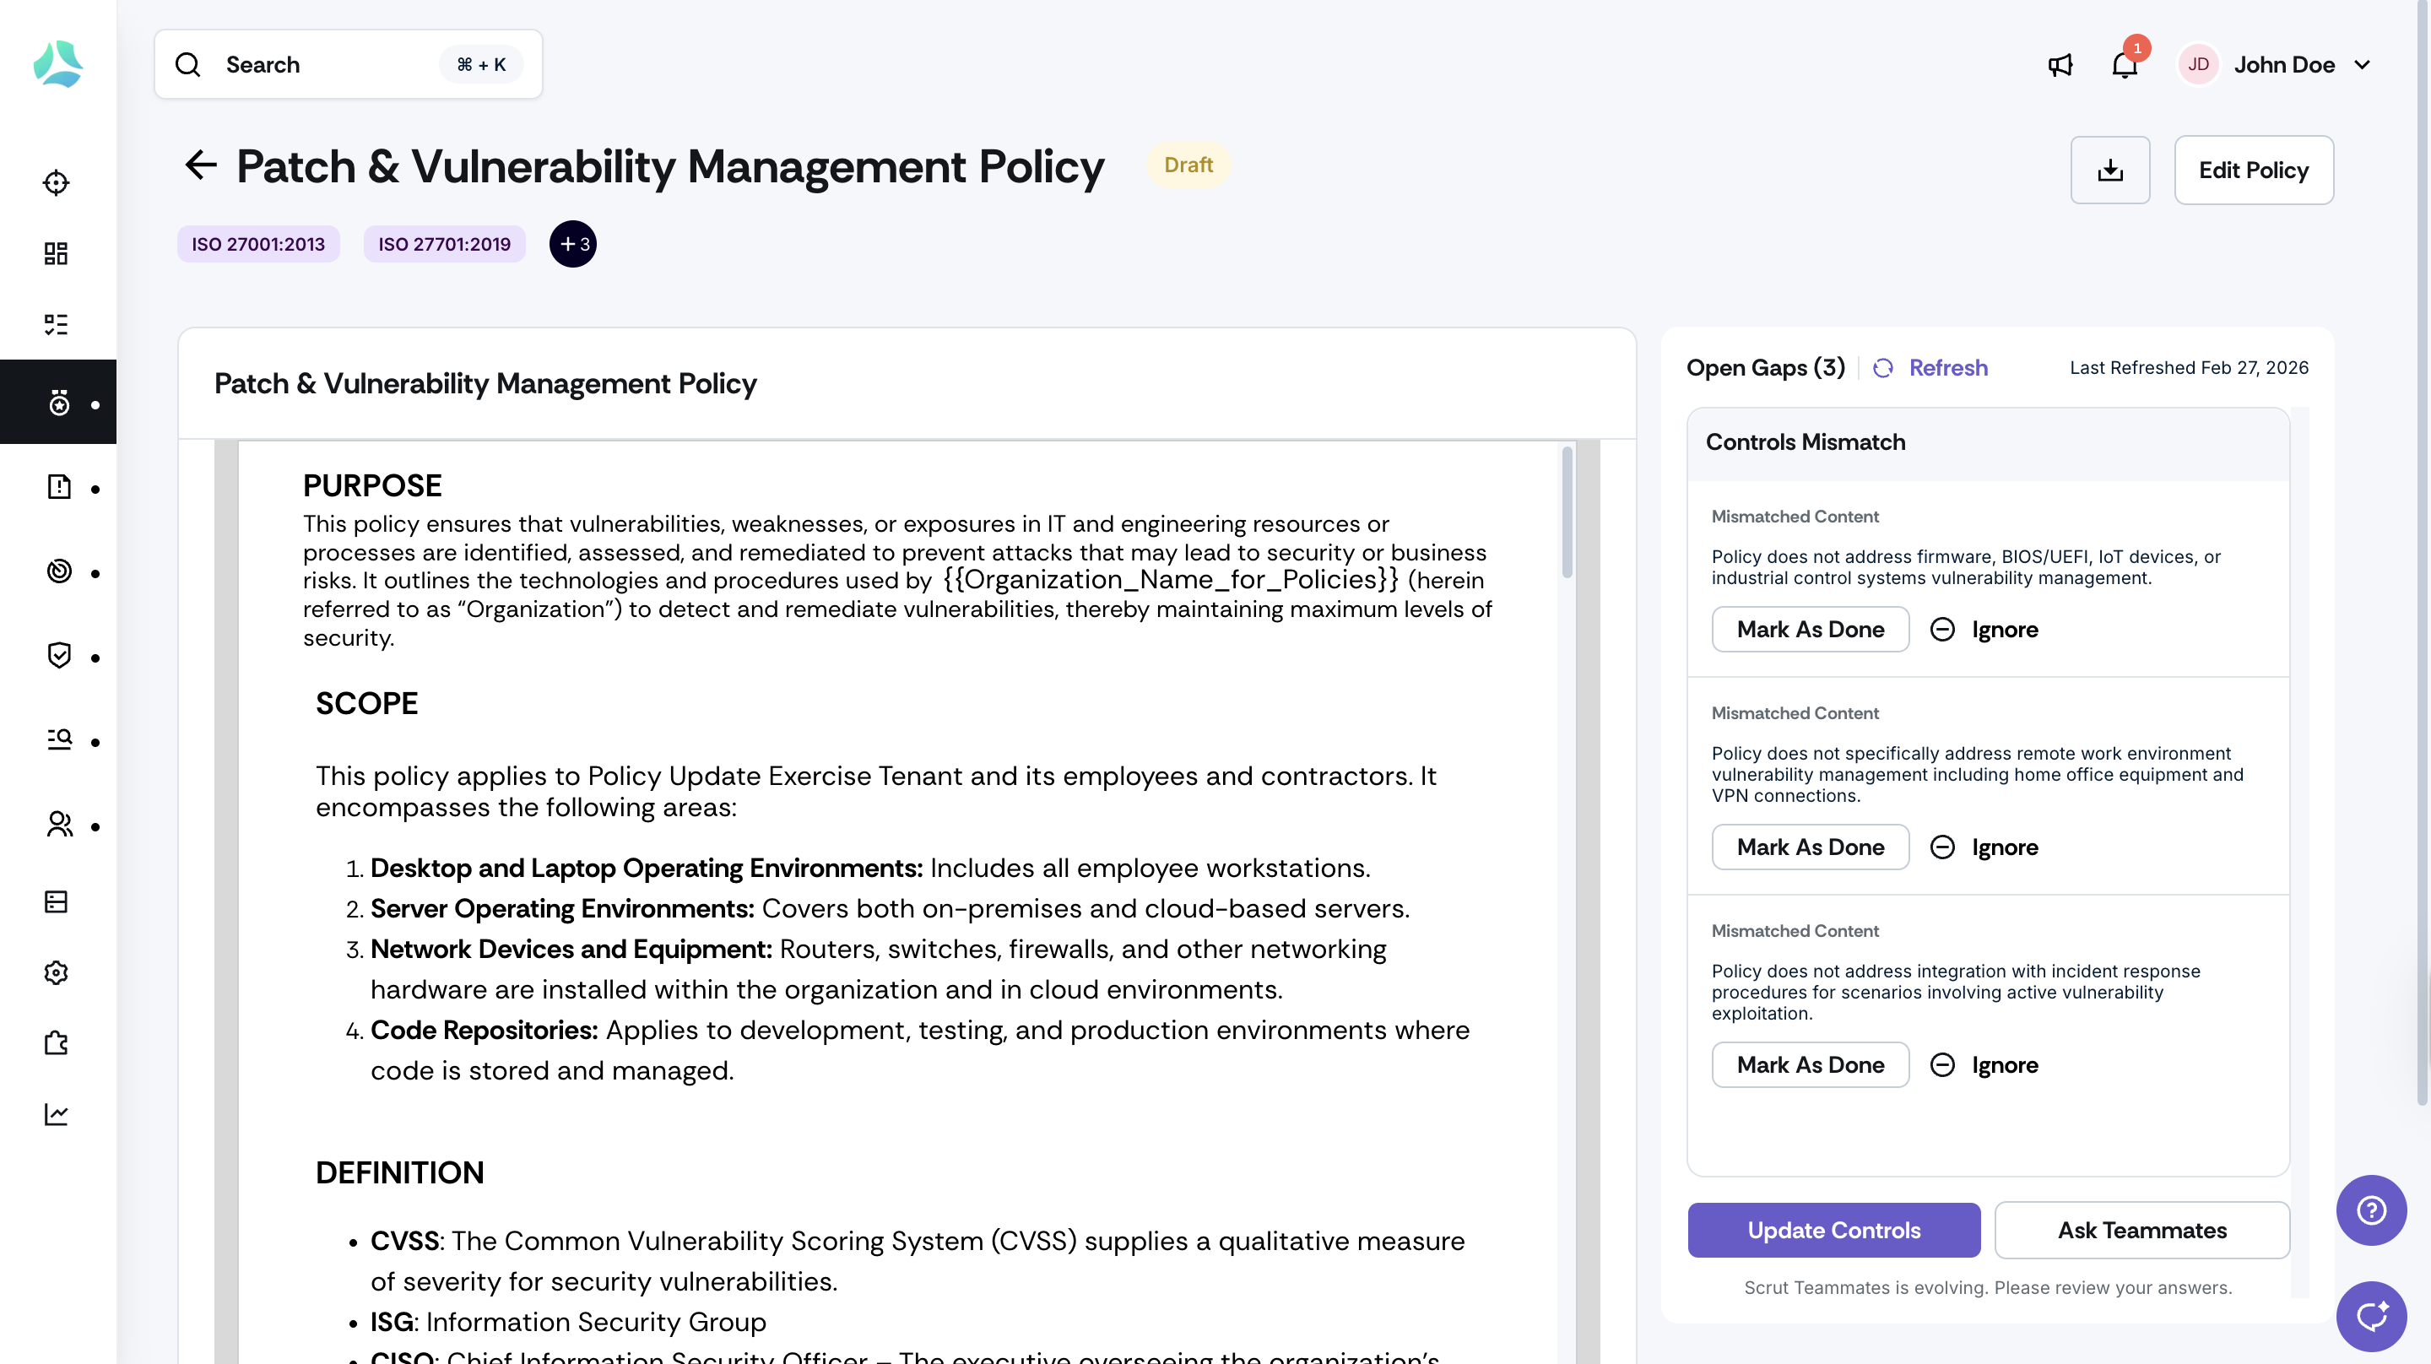
Task: Open the integrations puzzle sidebar icon
Action: click(57, 1042)
